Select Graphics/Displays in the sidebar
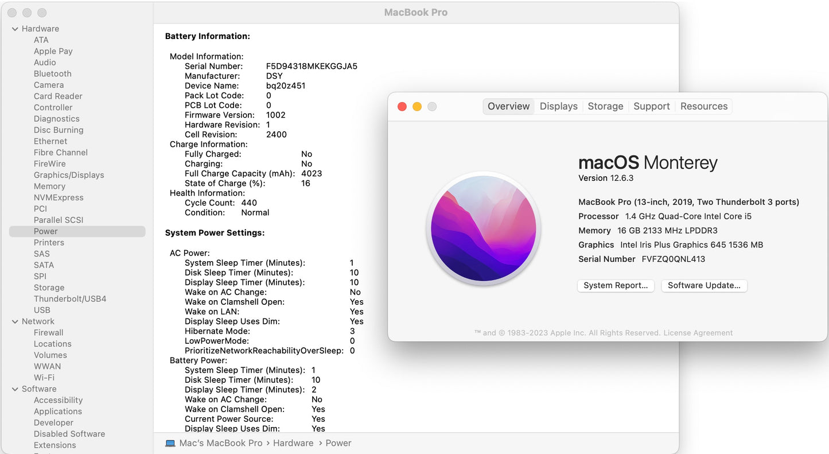Screen dimensions: 829x454 pyautogui.click(x=69, y=175)
